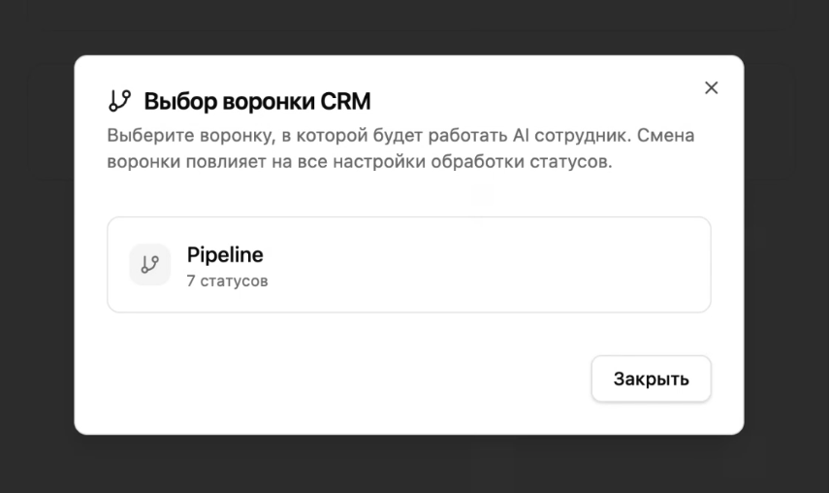
Task: Click the Выбор воронки CRM heading
Action: click(x=257, y=101)
